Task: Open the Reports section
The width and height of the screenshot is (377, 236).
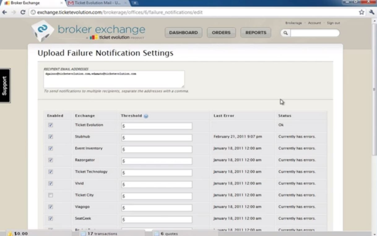Action: click(x=256, y=33)
